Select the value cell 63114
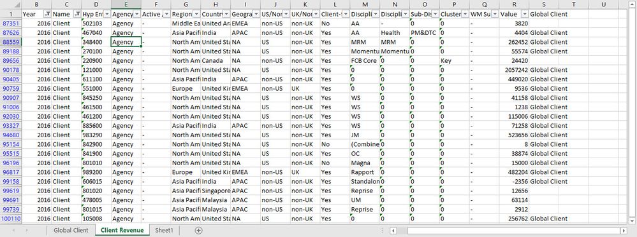The width and height of the screenshot is (637, 237). click(515, 200)
